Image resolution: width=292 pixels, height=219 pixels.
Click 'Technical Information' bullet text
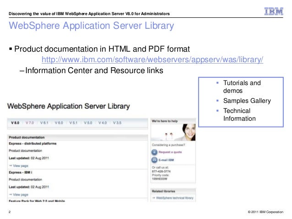tap(239, 115)
